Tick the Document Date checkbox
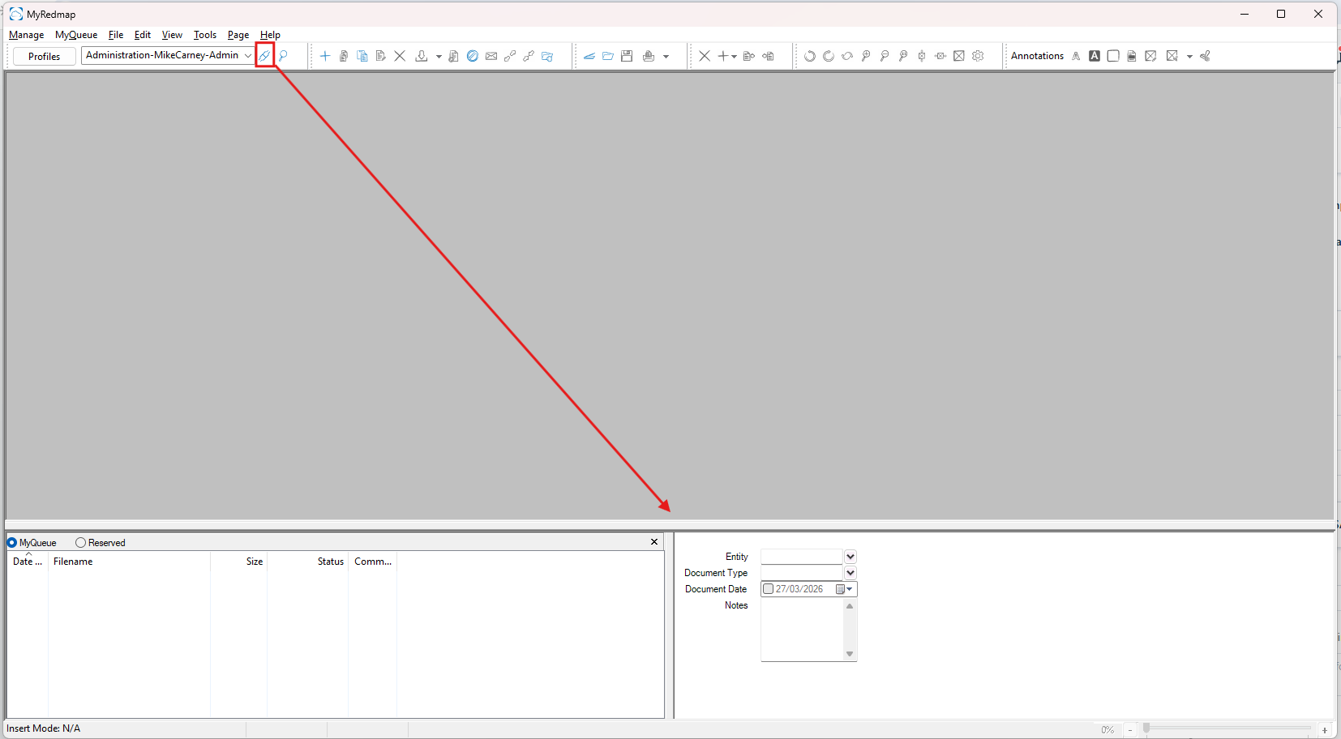The image size is (1341, 739). point(769,589)
